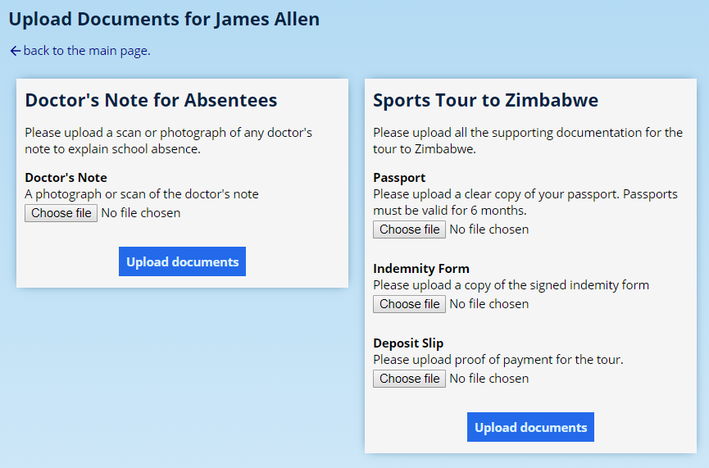Choose file for the Indemnity Form

click(409, 304)
